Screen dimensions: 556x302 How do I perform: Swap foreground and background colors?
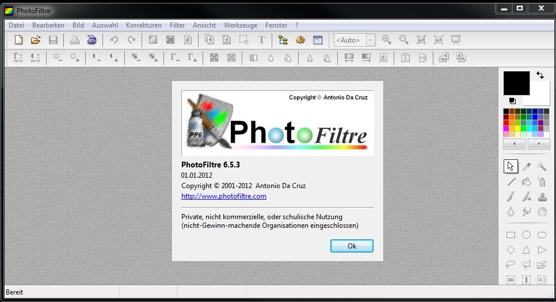tap(540, 75)
